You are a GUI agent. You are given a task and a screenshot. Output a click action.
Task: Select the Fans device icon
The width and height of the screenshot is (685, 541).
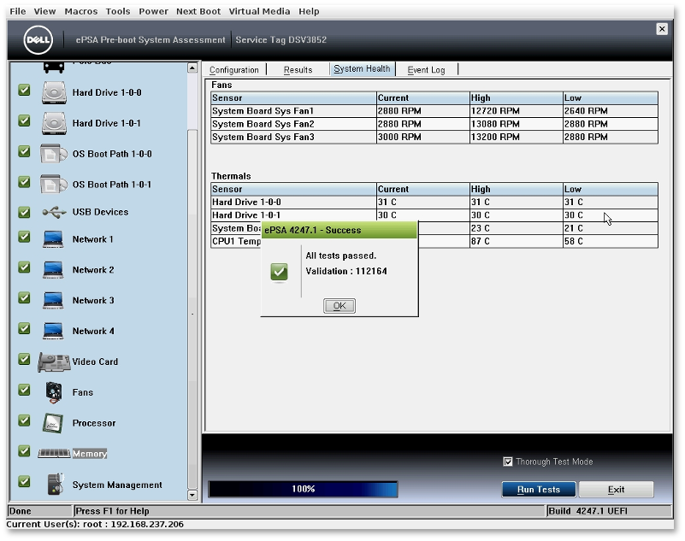point(54,392)
